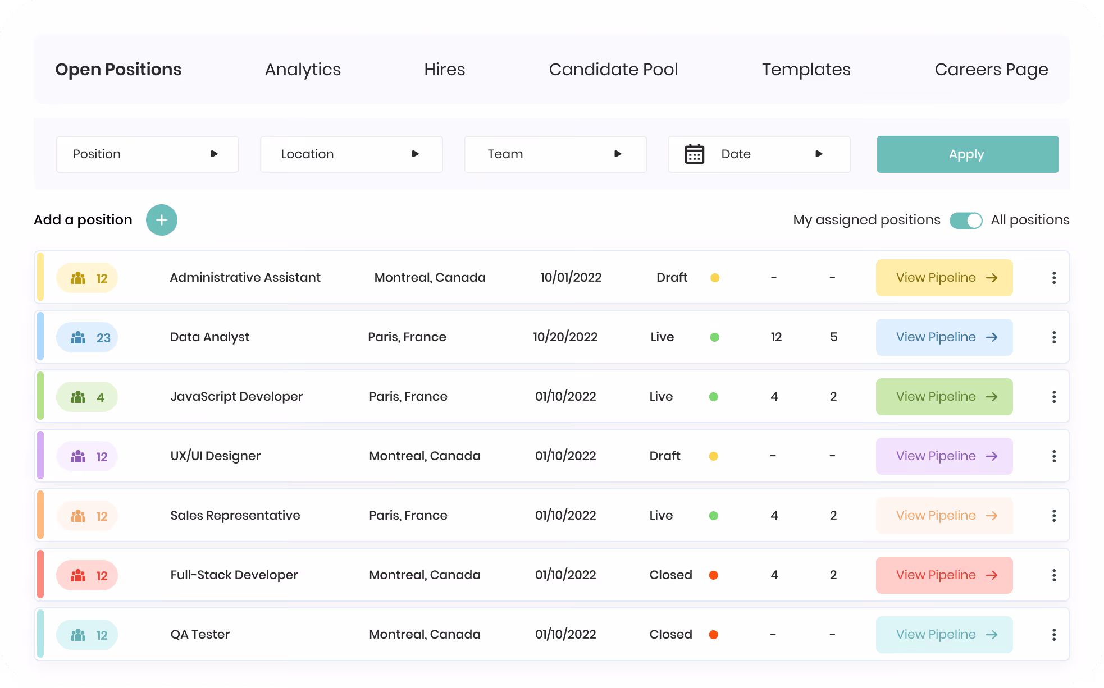1104x688 pixels.
Task: Click the plus icon to add a position
Action: point(162,220)
